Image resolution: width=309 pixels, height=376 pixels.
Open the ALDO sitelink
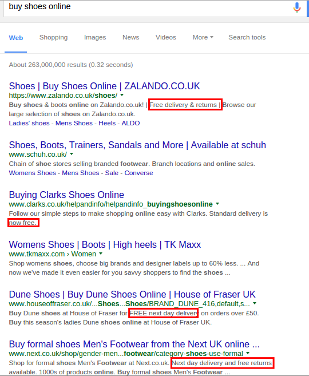click(x=130, y=123)
